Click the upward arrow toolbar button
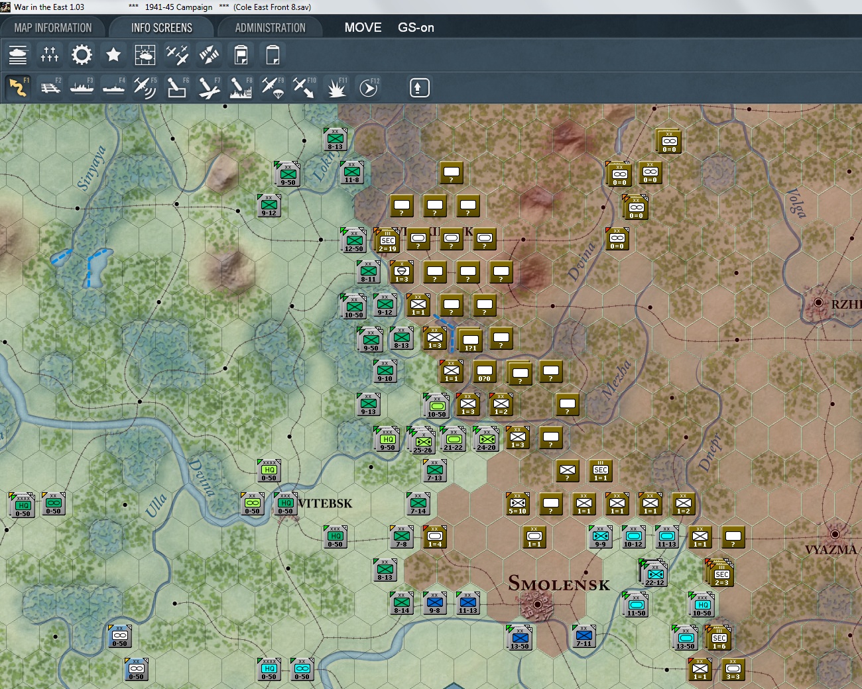Screen dimensions: 862x689 point(419,87)
